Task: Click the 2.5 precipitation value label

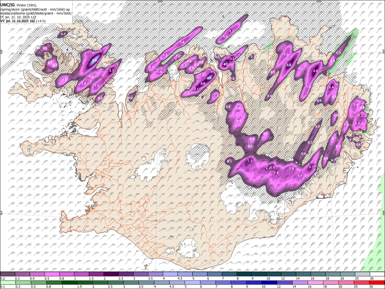Action: coord(112,70)
